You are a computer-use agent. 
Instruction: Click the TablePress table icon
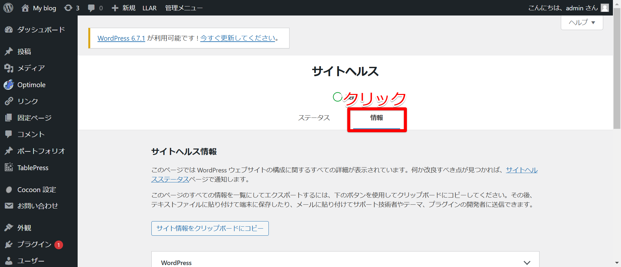click(9, 168)
